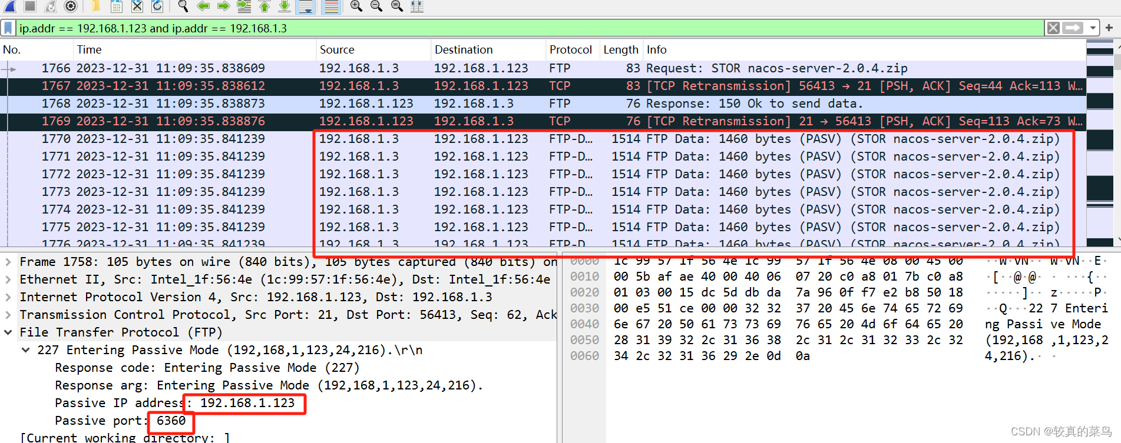This screenshot has height=443, width=1121.
Task: Select packet 1766 STOR request row
Action: tap(543, 68)
